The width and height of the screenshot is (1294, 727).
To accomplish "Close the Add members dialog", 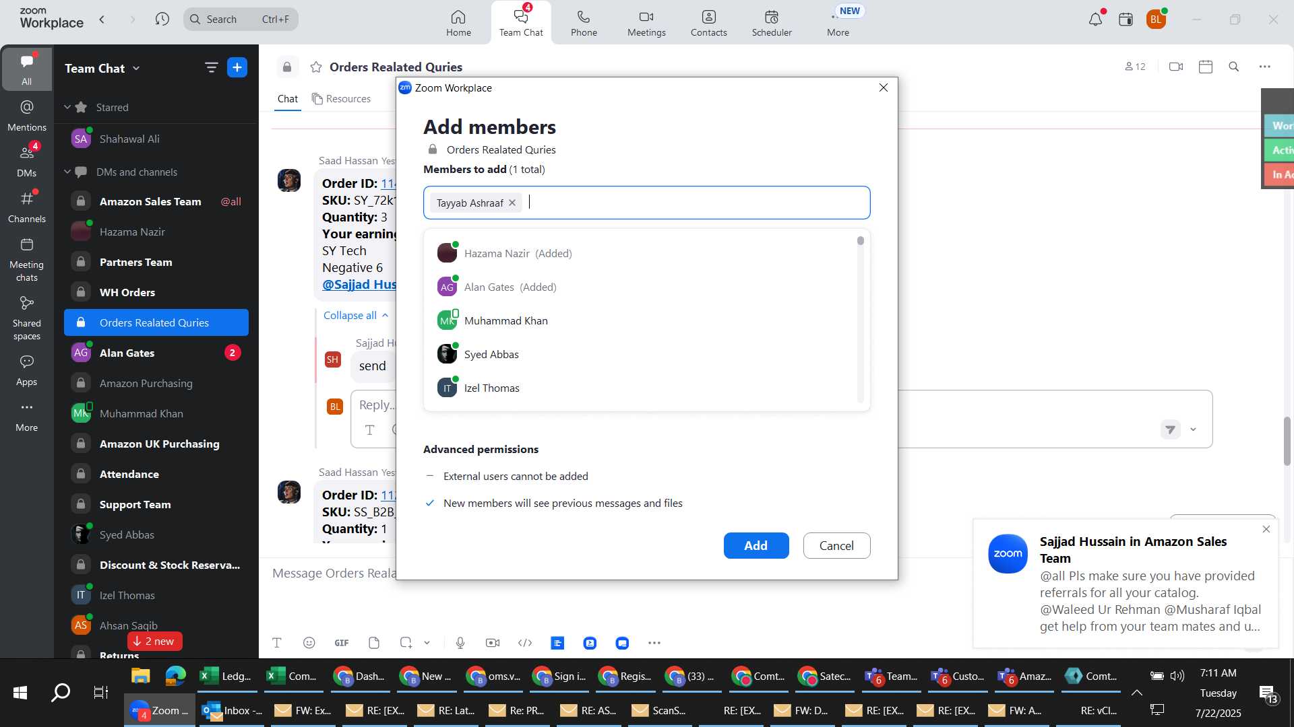I will pos(884,88).
